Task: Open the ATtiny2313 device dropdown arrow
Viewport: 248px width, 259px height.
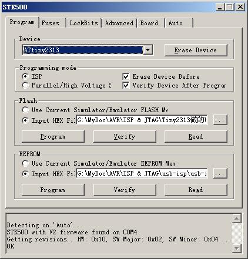Action: (148, 50)
